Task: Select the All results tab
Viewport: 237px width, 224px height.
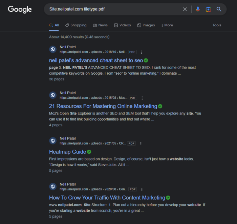Action: click(54, 25)
